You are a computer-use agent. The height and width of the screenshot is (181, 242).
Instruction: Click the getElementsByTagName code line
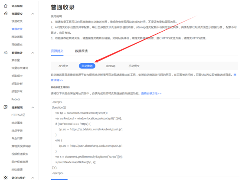click(x=89, y=157)
